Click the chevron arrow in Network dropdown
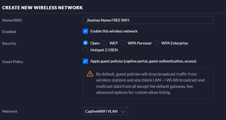 pos(123,112)
